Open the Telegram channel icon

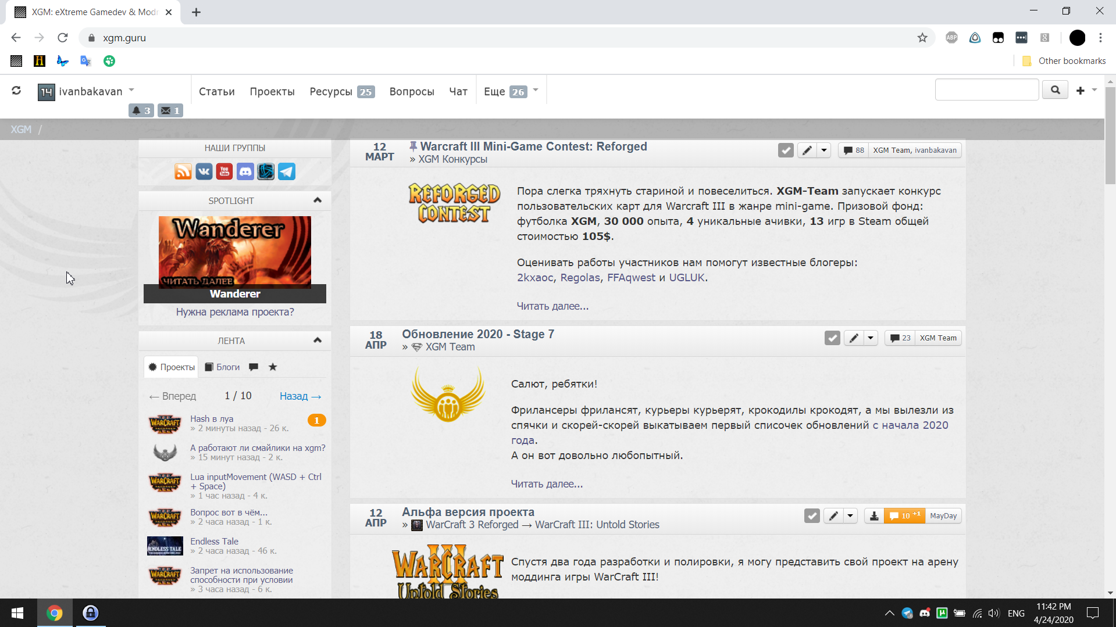[287, 171]
